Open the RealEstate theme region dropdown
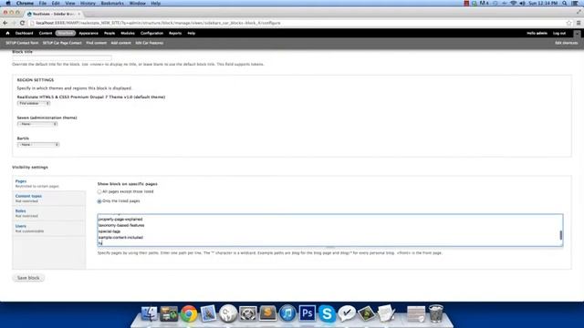 (x=34, y=103)
